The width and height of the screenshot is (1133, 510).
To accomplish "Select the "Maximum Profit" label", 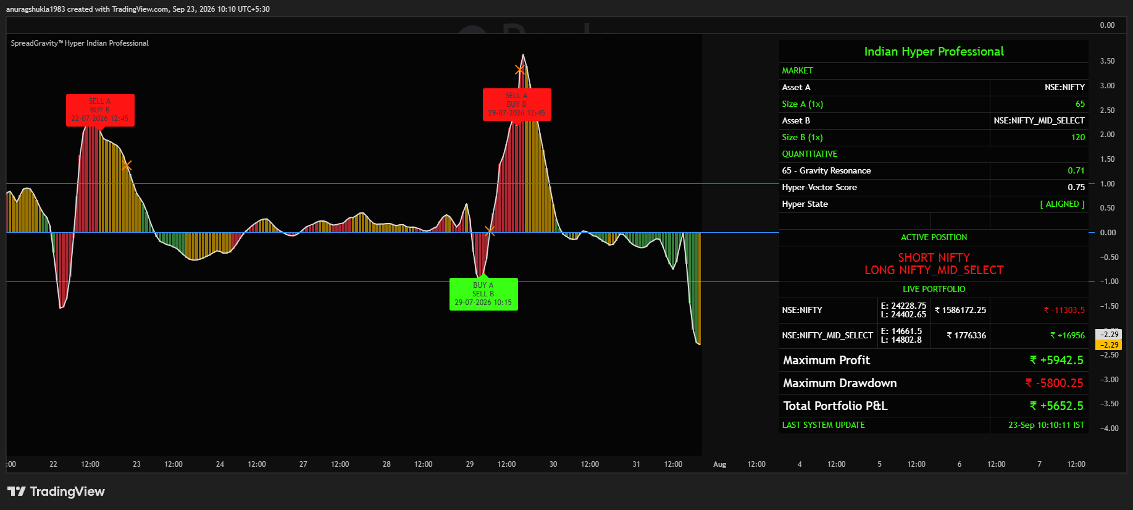I will pos(826,360).
